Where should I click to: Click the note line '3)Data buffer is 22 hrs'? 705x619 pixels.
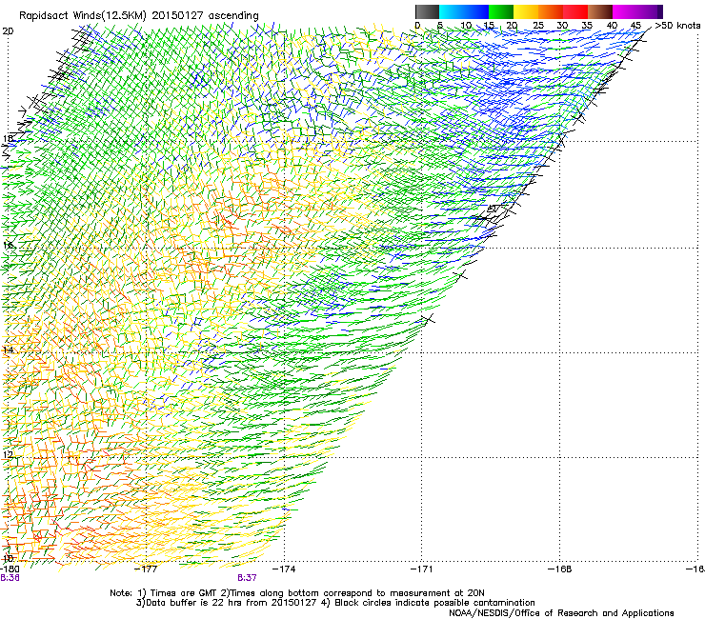click(x=335, y=603)
